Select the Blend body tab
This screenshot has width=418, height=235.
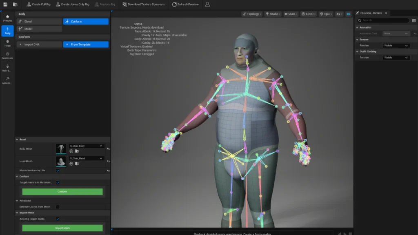tap(39, 21)
